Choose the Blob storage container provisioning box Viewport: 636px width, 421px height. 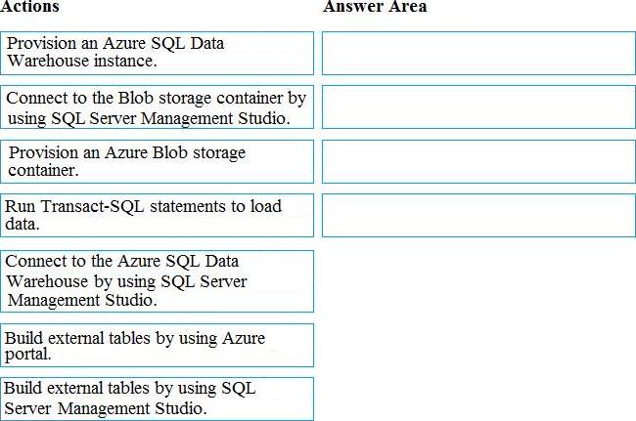158,161
